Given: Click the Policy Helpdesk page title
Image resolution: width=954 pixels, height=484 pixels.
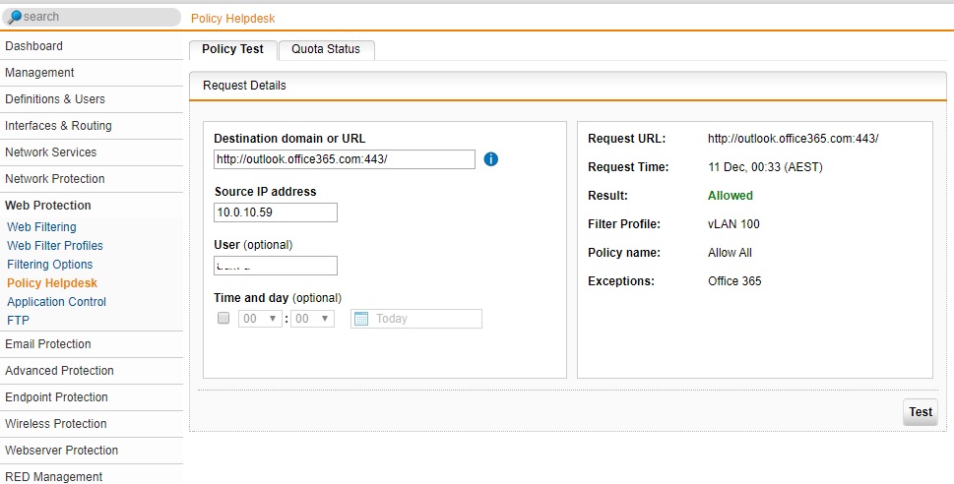Looking at the screenshot, I should [x=233, y=19].
